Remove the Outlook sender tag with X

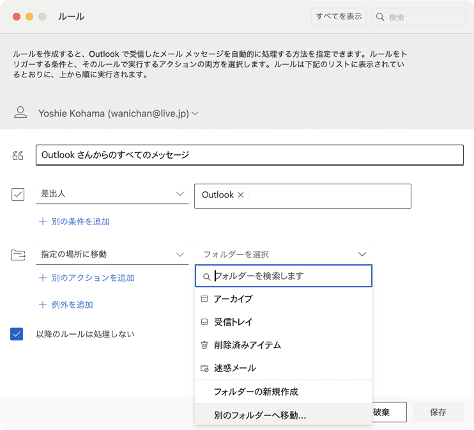tap(241, 195)
